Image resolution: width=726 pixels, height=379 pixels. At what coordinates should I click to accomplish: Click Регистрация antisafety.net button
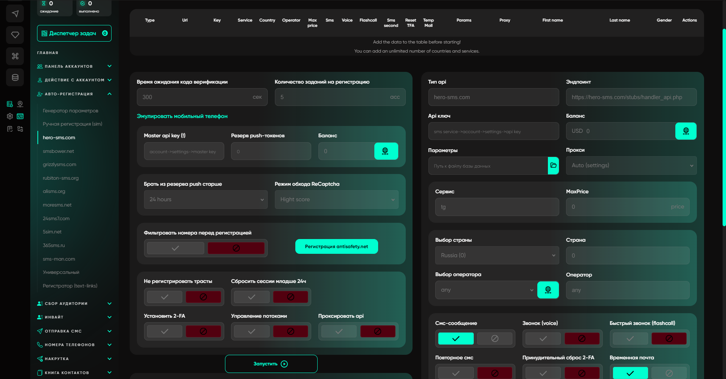pyautogui.click(x=336, y=246)
